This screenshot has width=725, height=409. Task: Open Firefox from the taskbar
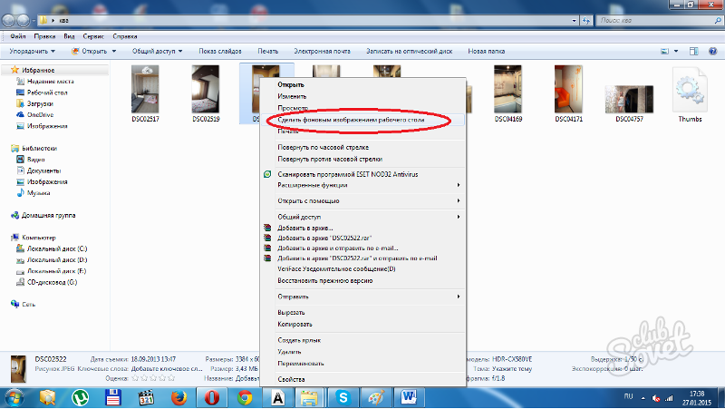178,396
